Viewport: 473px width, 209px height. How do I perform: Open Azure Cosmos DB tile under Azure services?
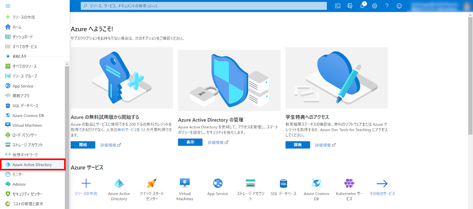click(316, 189)
